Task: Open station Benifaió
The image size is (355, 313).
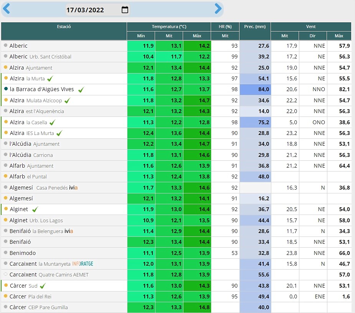Action: click(x=20, y=242)
